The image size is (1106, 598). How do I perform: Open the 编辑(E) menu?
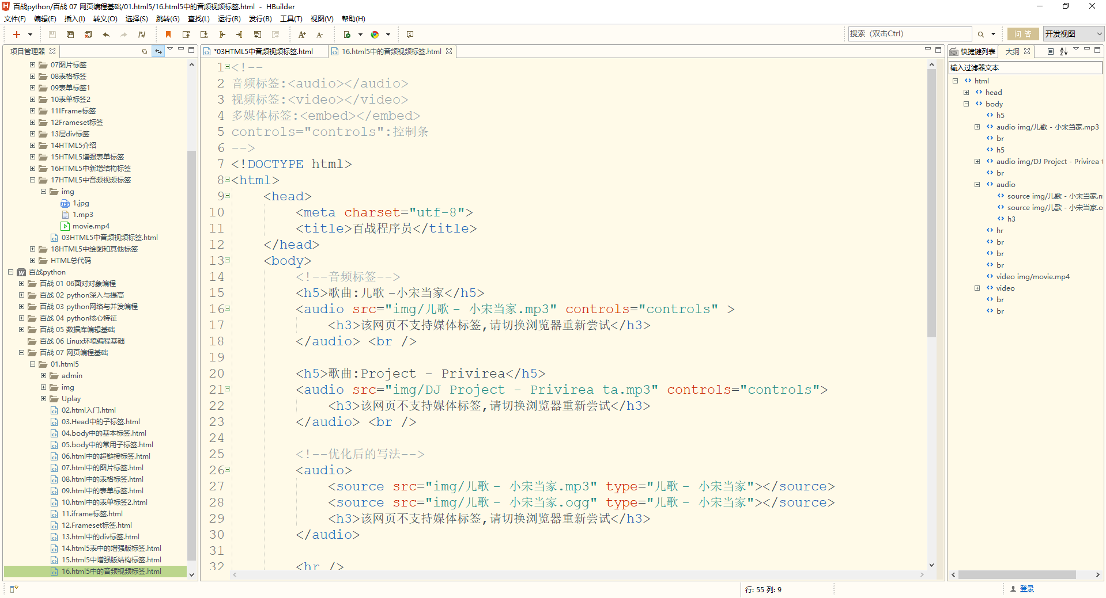coord(45,19)
